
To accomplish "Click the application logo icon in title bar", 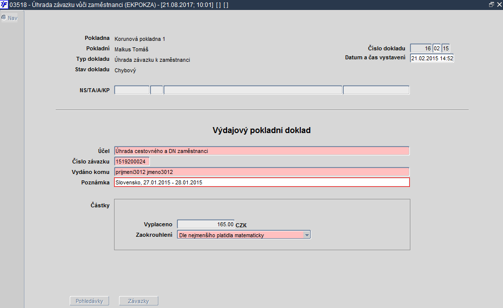I will click(4, 5).
